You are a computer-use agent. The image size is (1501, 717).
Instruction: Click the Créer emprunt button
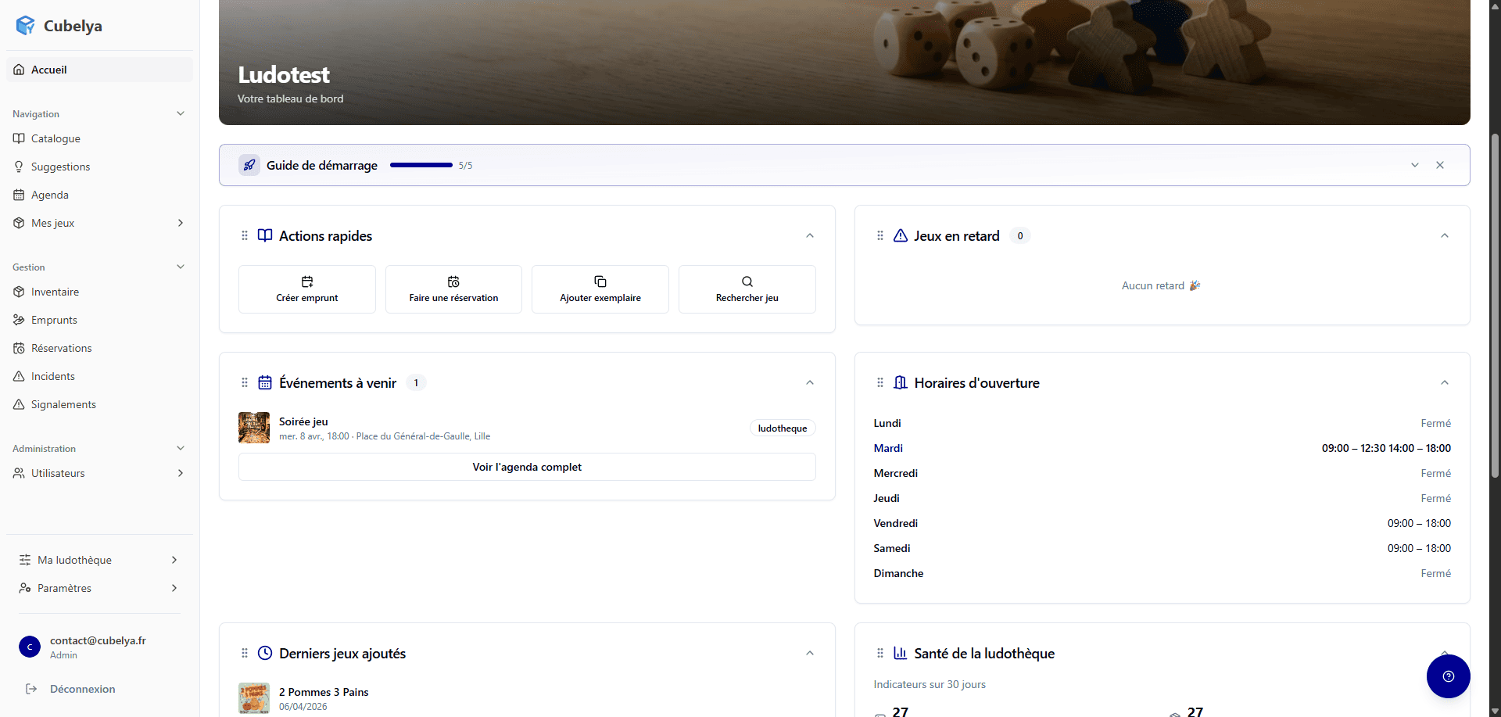point(307,289)
